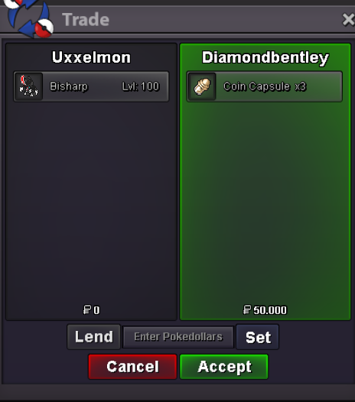This screenshot has width=355, height=402.
Task: Click empty area in Diamondbentley's green panel
Action: (265, 200)
